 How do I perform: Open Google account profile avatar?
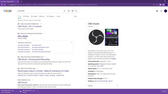click(x=166, y=11)
